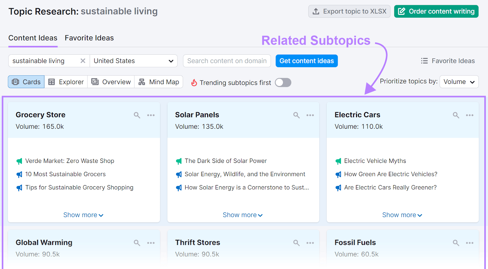The height and width of the screenshot is (269, 488).
Task: Open more options on Electric Cars card
Action: click(470, 115)
